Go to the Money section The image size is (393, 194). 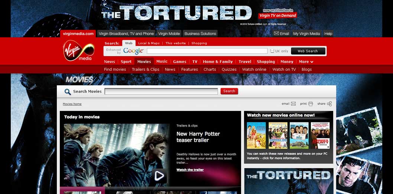pos(287,61)
